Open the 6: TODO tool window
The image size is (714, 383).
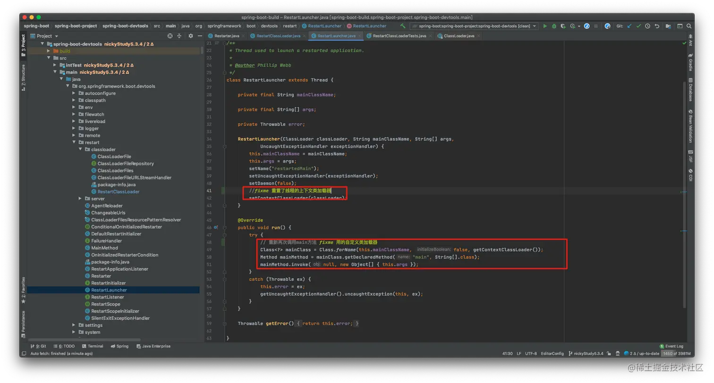tap(64, 346)
